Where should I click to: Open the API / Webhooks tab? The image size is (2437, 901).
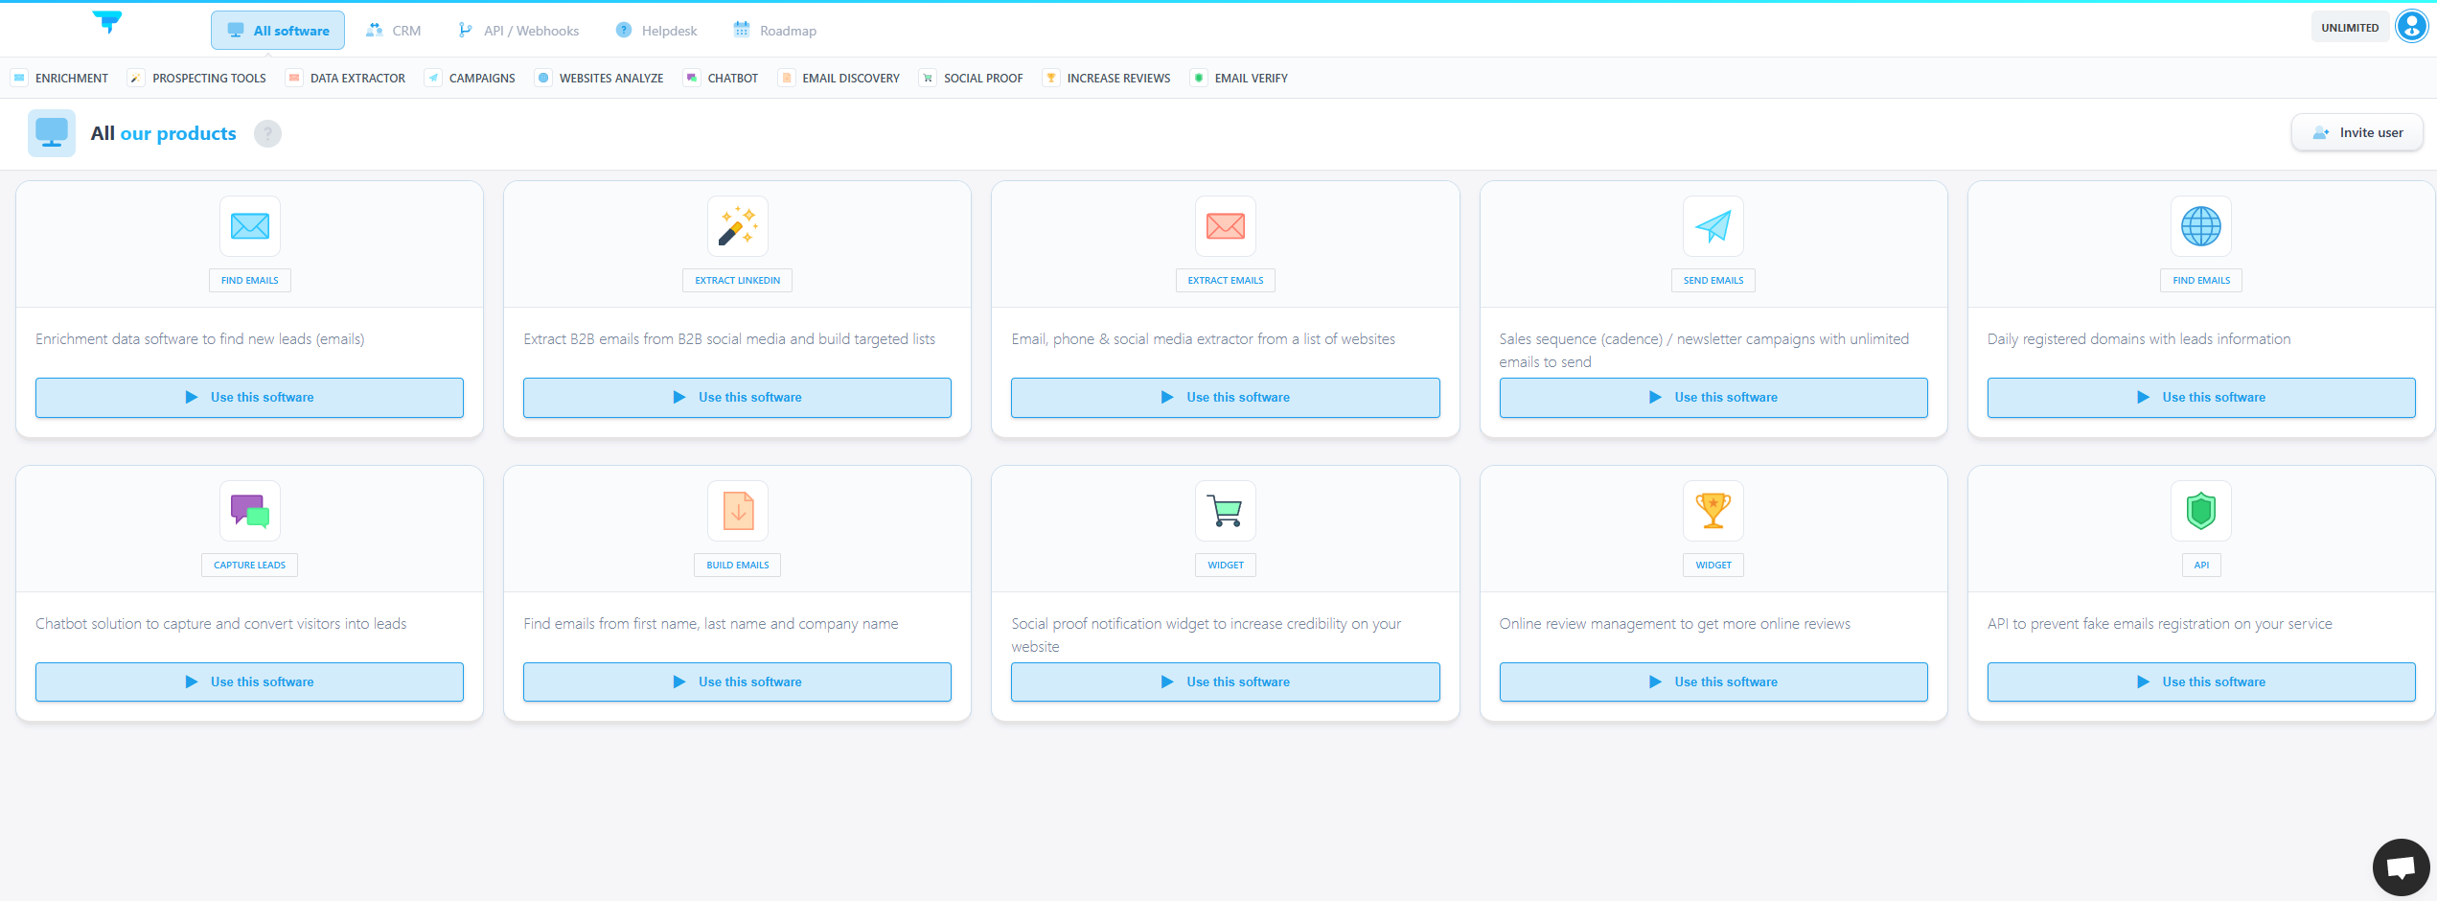pos(518,31)
